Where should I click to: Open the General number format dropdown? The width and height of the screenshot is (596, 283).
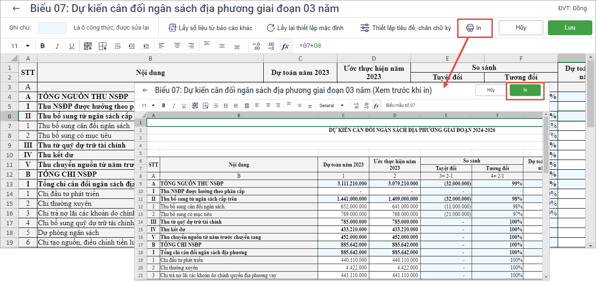[x=331, y=105]
